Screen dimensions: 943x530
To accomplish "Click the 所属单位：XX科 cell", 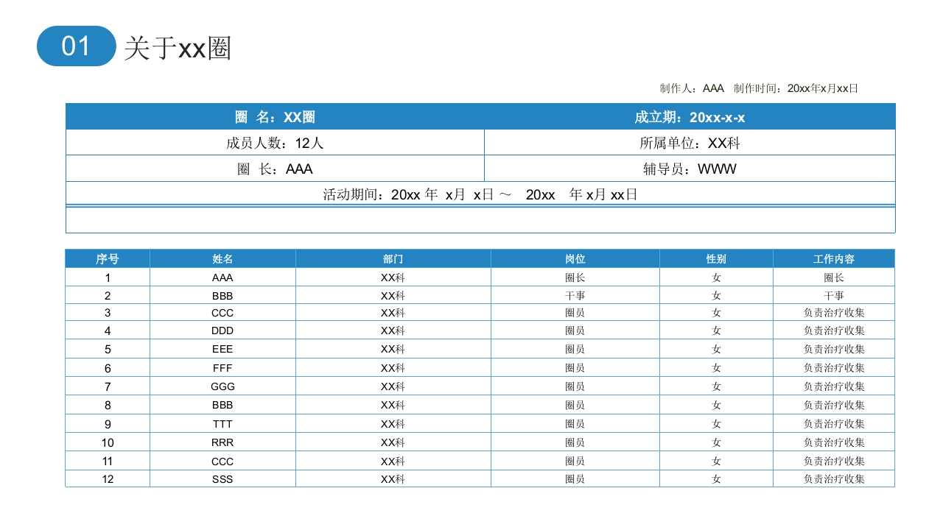I will tap(690, 143).
